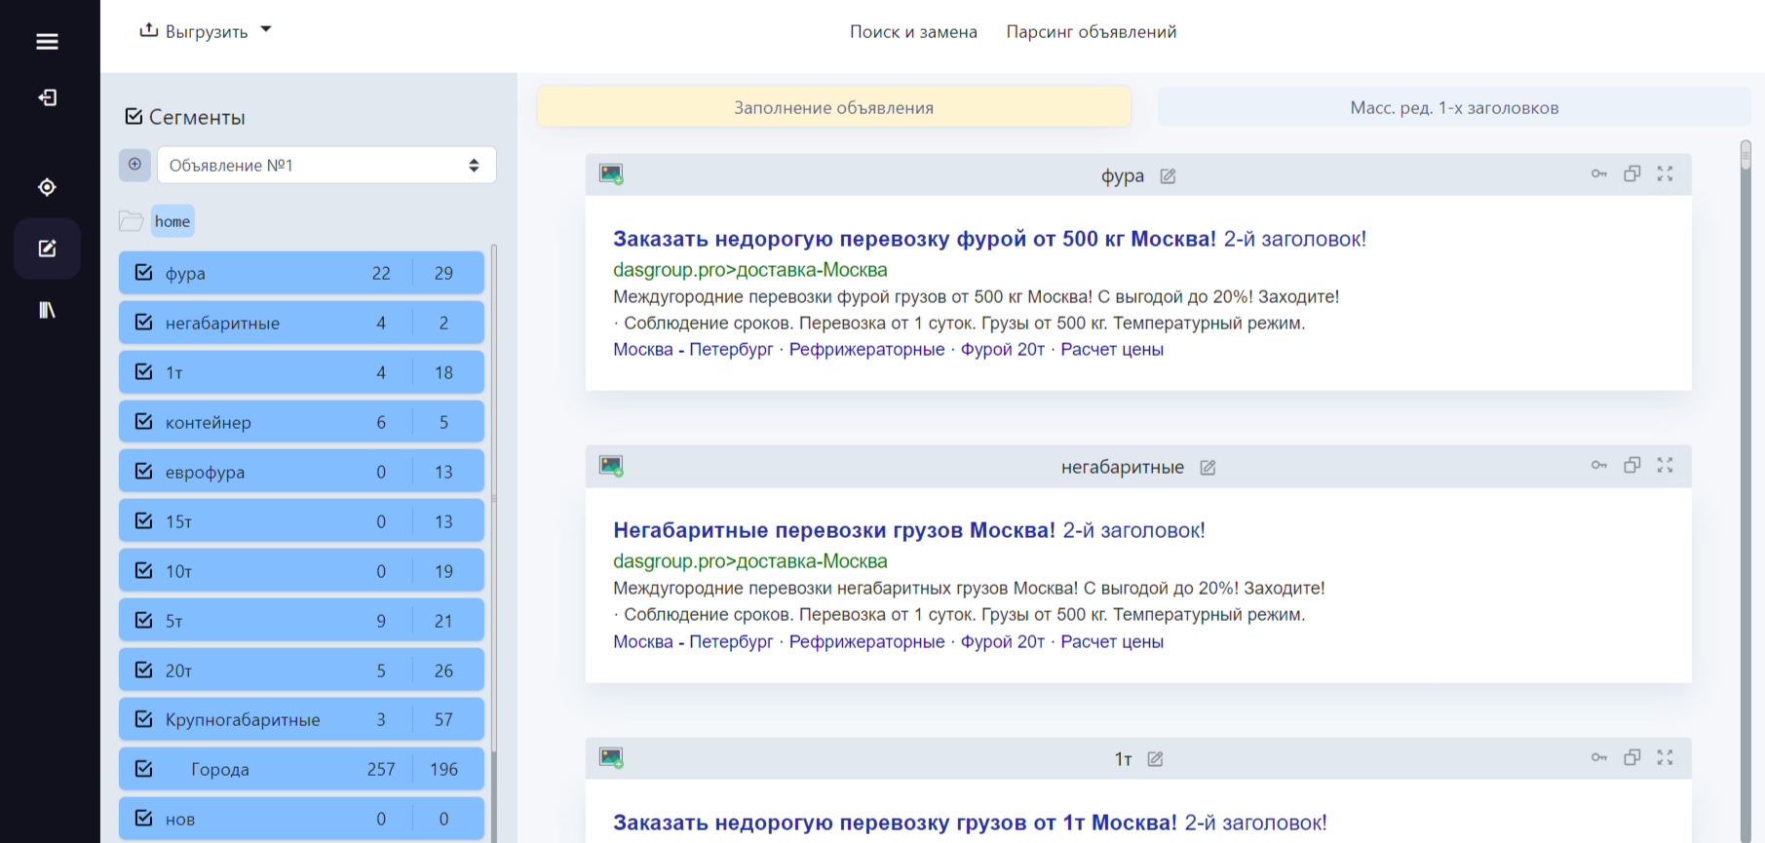Uncheck the Города segment checkbox

[144, 769]
